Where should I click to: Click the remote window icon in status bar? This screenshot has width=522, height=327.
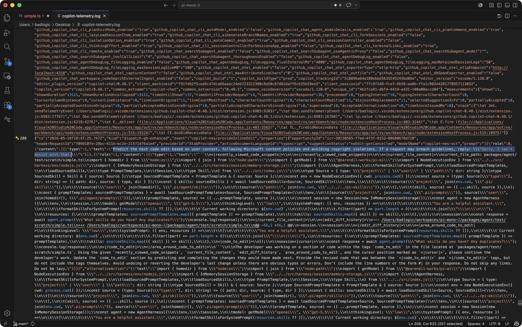point(6,324)
